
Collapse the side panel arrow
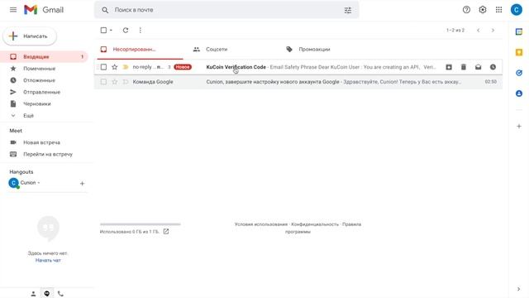[x=518, y=289]
